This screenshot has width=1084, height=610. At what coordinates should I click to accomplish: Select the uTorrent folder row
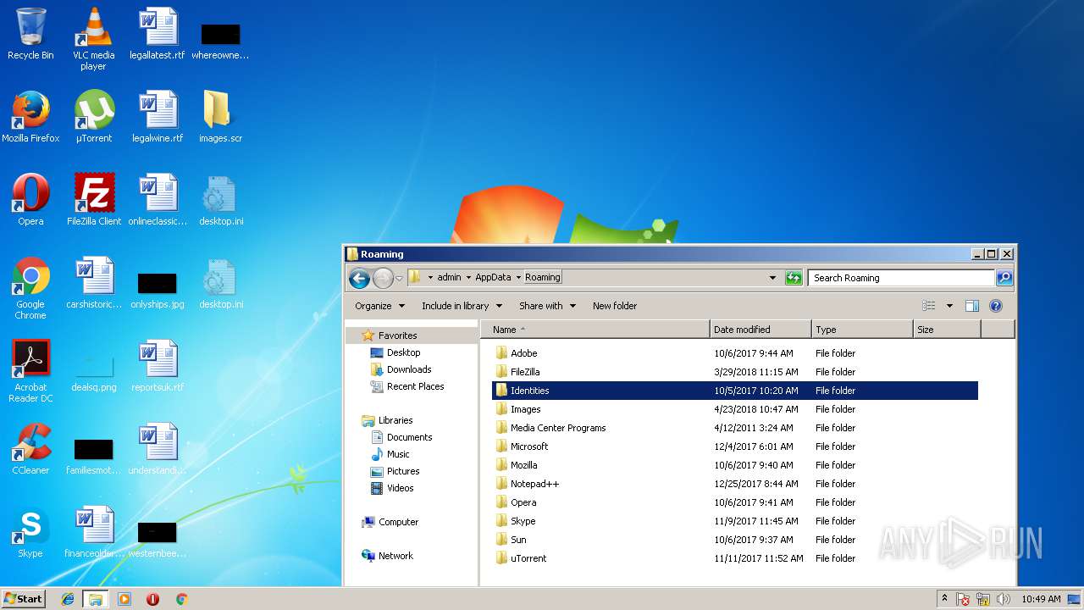click(735, 558)
